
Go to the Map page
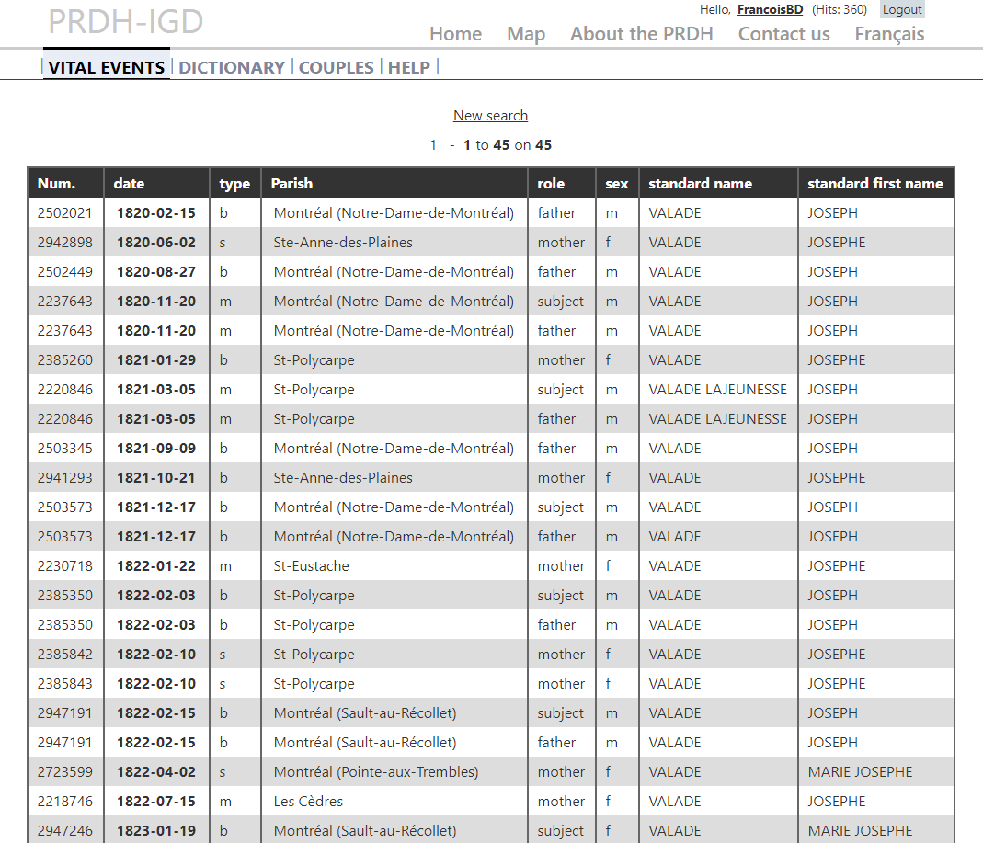click(x=526, y=34)
